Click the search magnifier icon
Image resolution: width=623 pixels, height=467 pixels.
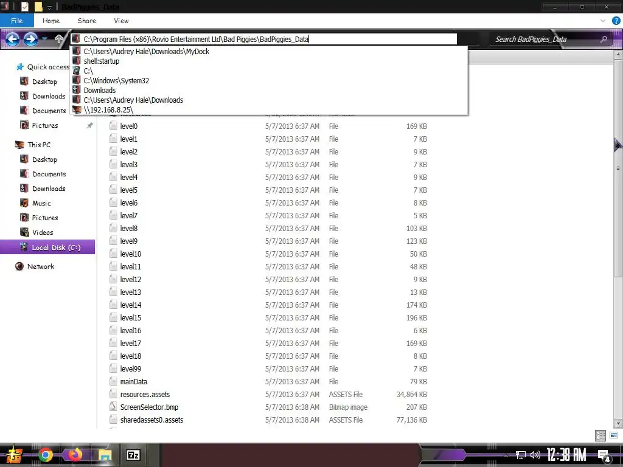604,40
